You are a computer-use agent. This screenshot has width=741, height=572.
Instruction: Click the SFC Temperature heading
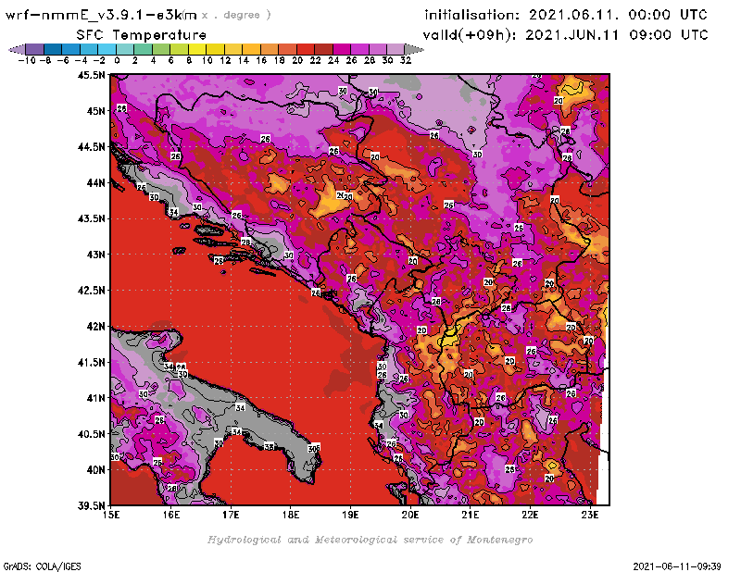[x=142, y=35]
